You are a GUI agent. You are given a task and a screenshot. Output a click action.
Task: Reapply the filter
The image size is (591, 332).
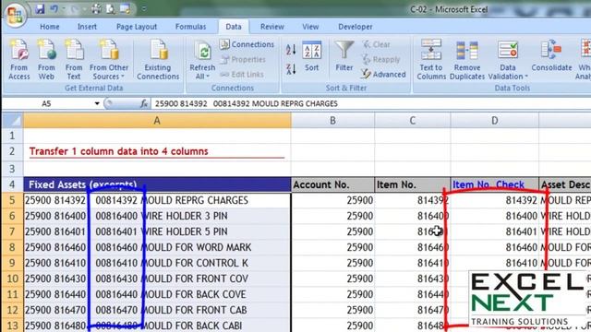pos(381,59)
